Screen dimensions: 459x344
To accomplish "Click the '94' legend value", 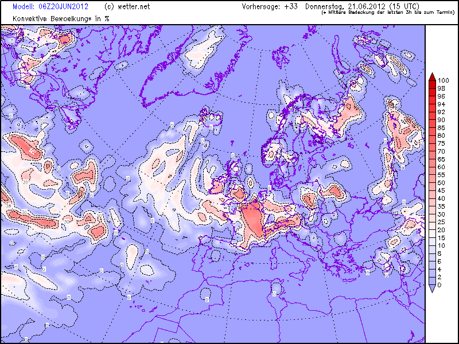I will tap(441, 104).
